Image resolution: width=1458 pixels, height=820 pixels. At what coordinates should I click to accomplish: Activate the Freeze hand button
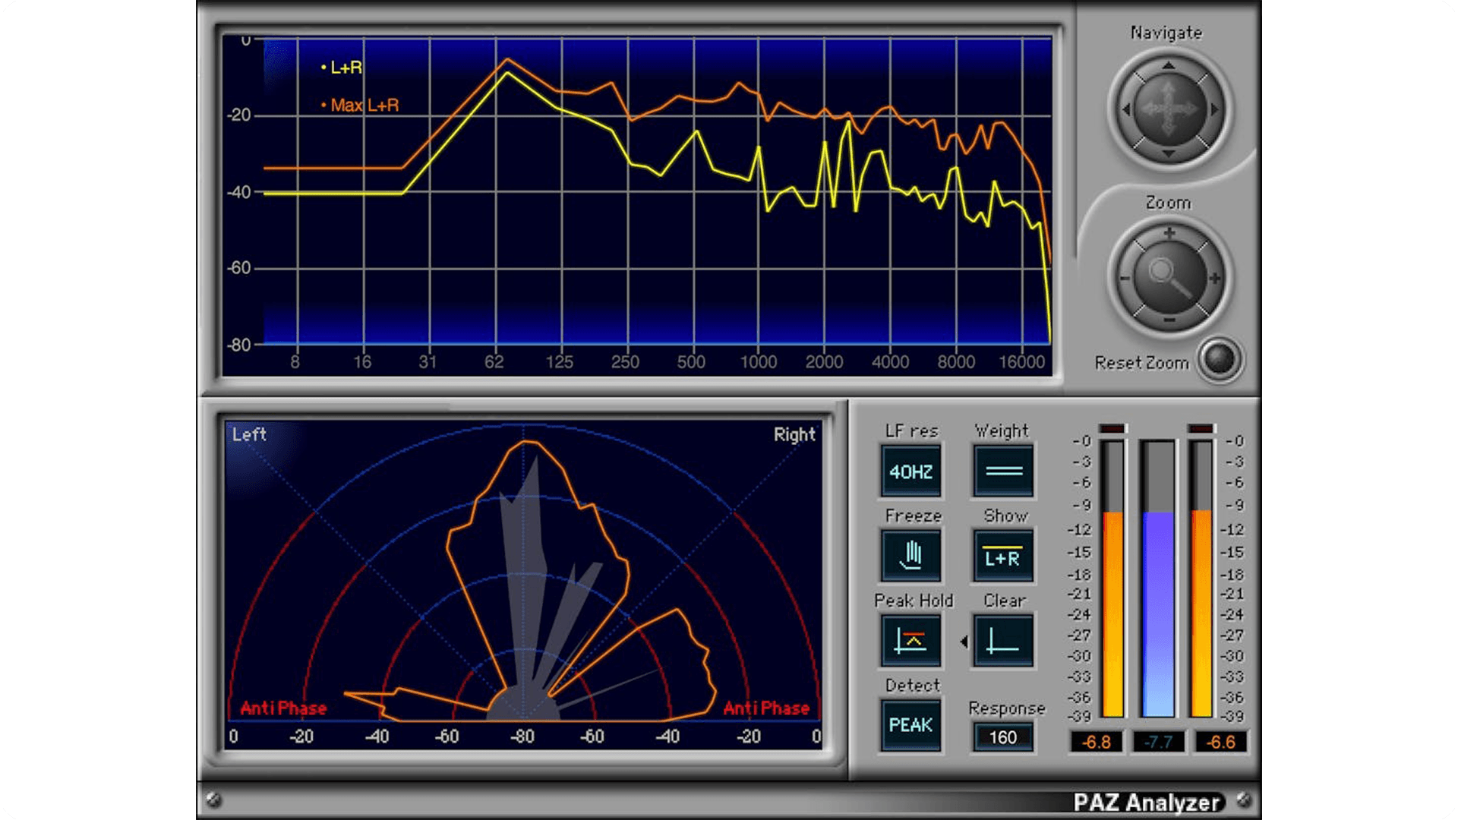pyautogui.click(x=910, y=557)
